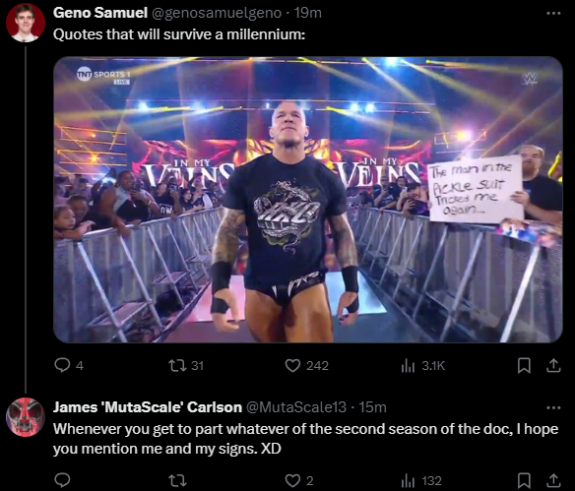575x491 pixels.
Task: Open more options on MutaScale's reply
Action: tap(553, 407)
